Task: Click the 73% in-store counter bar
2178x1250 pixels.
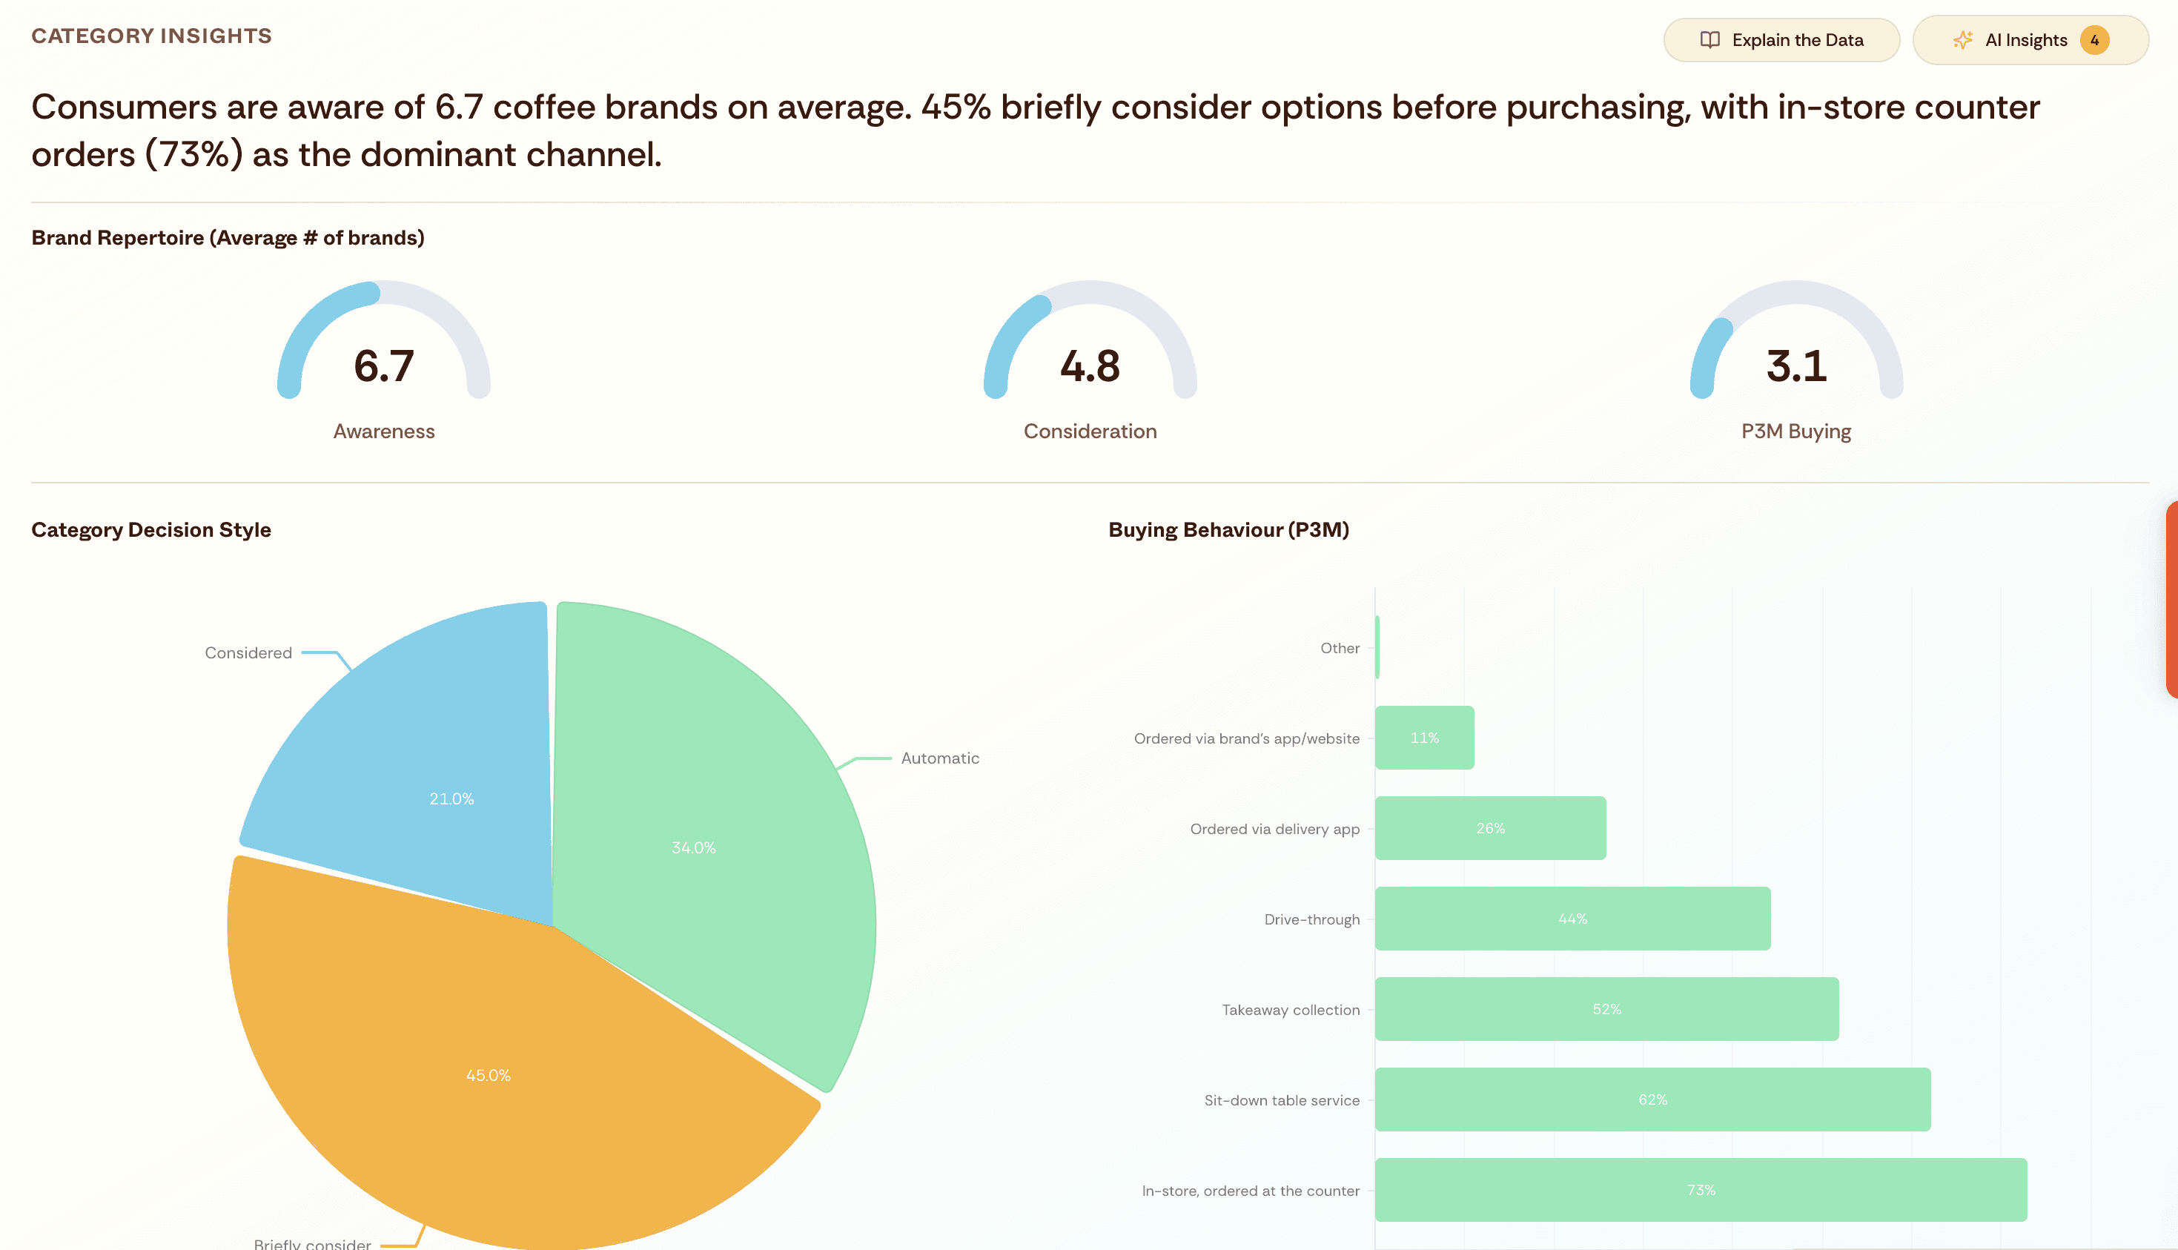Action: pyautogui.click(x=1699, y=1190)
